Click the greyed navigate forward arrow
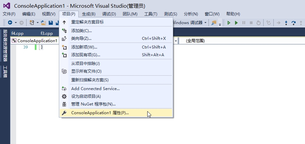Viewport: 305px width, 144px height. point(22,23)
